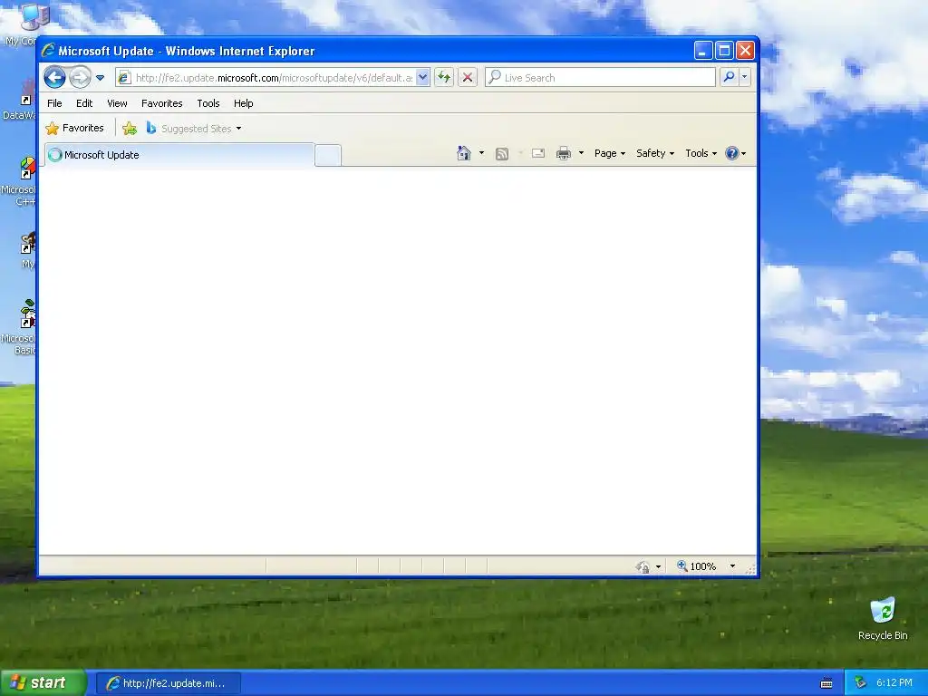Image resolution: width=928 pixels, height=696 pixels.
Task: Close the Internet Explorer window
Action: [745, 51]
